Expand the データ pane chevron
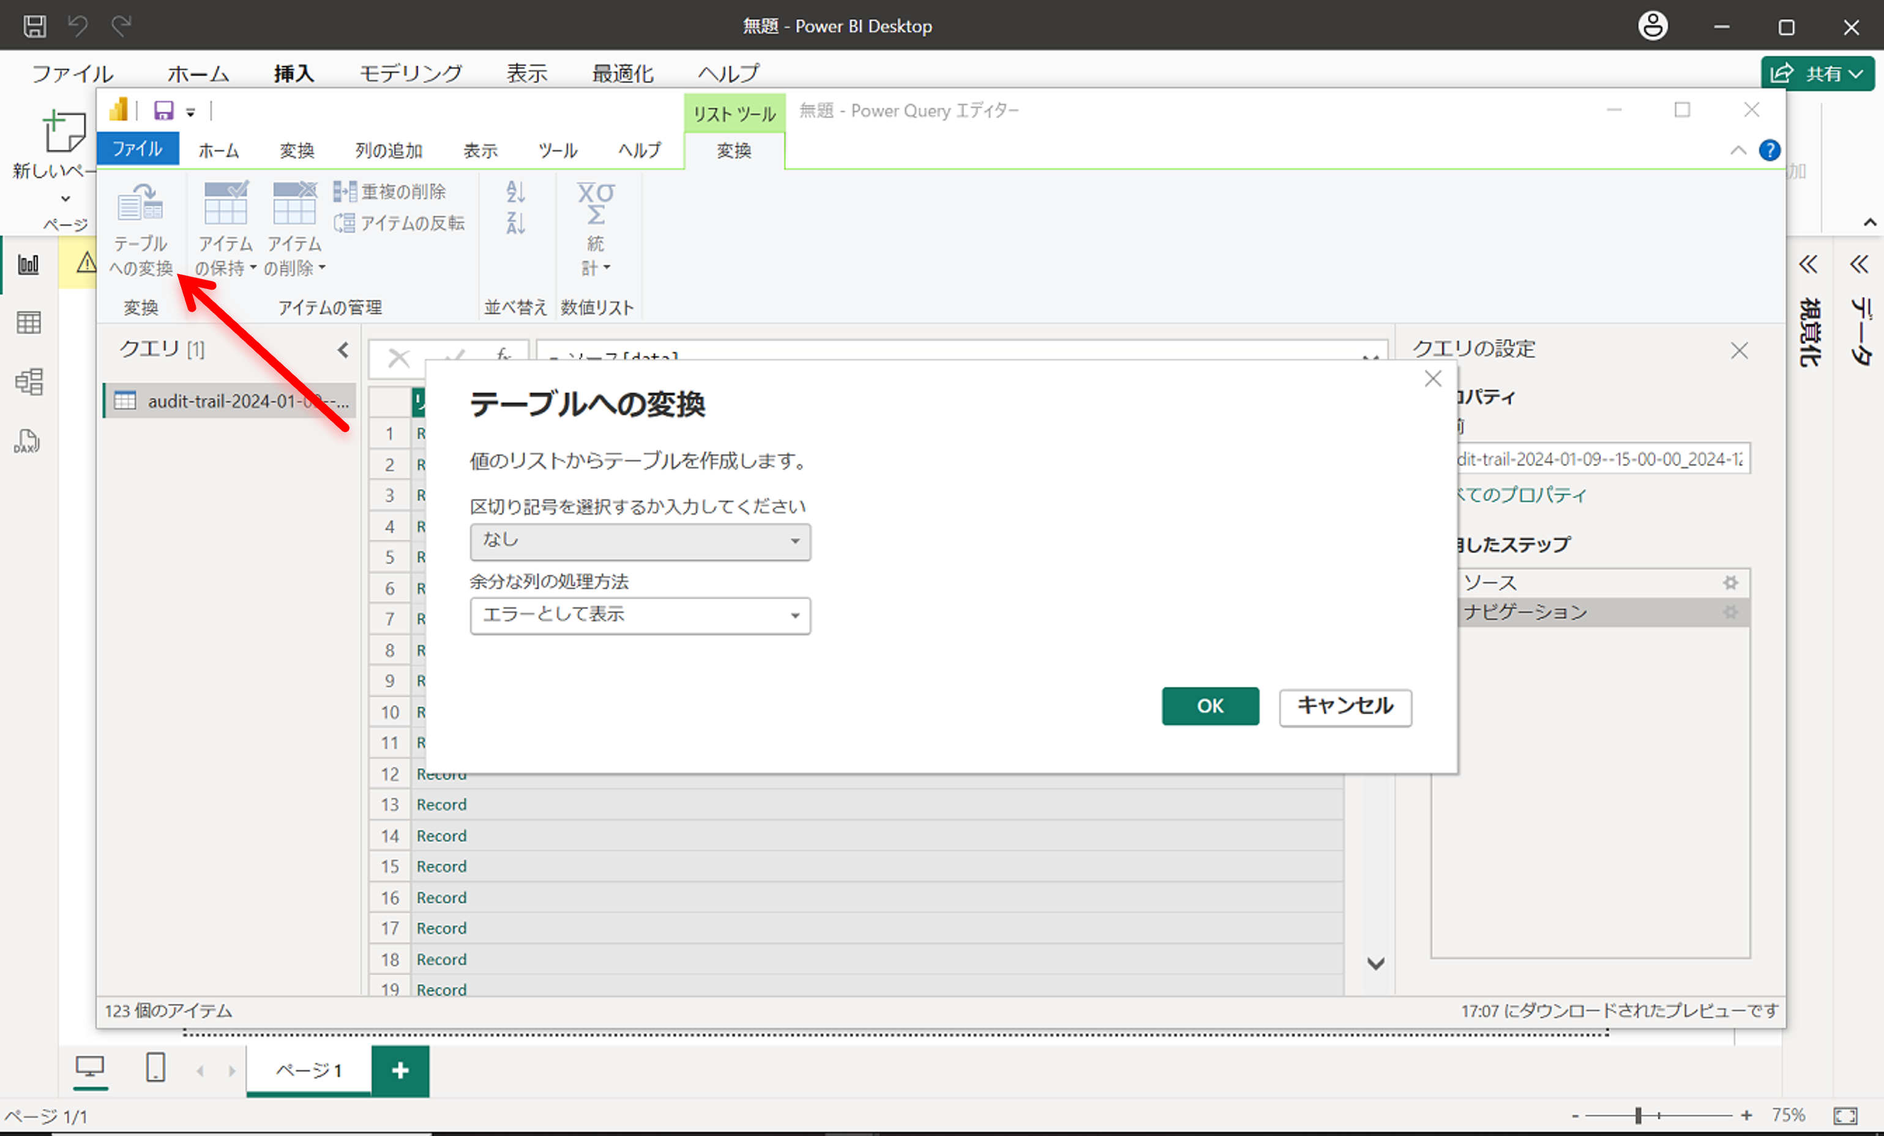This screenshot has width=1884, height=1136. pyautogui.click(x=1860, y=264)
